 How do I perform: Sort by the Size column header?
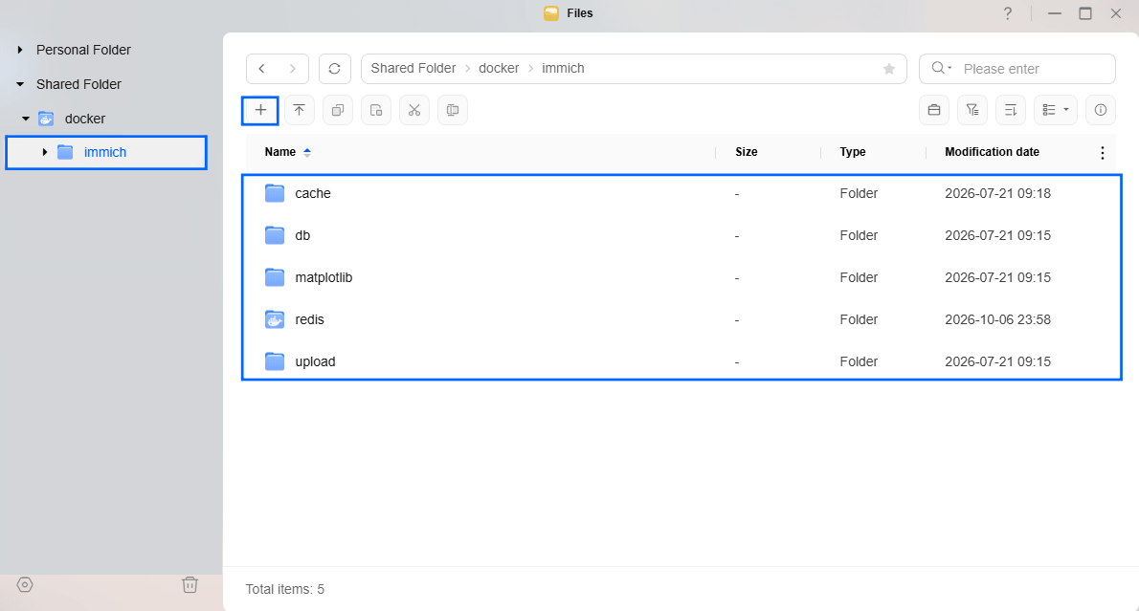746,152
